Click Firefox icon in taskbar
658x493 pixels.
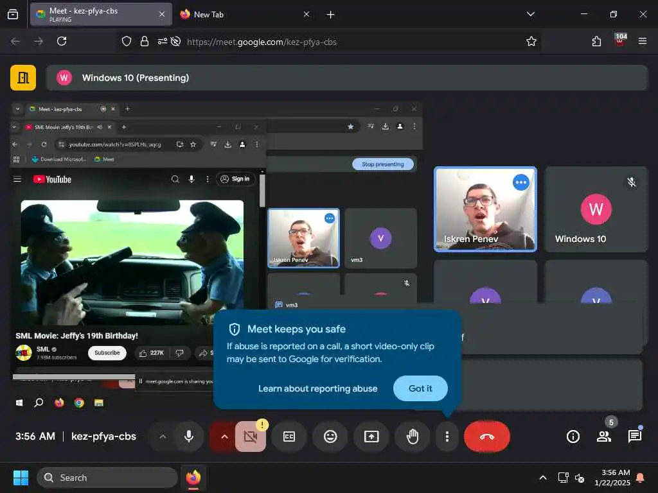[x=193, y=478]
